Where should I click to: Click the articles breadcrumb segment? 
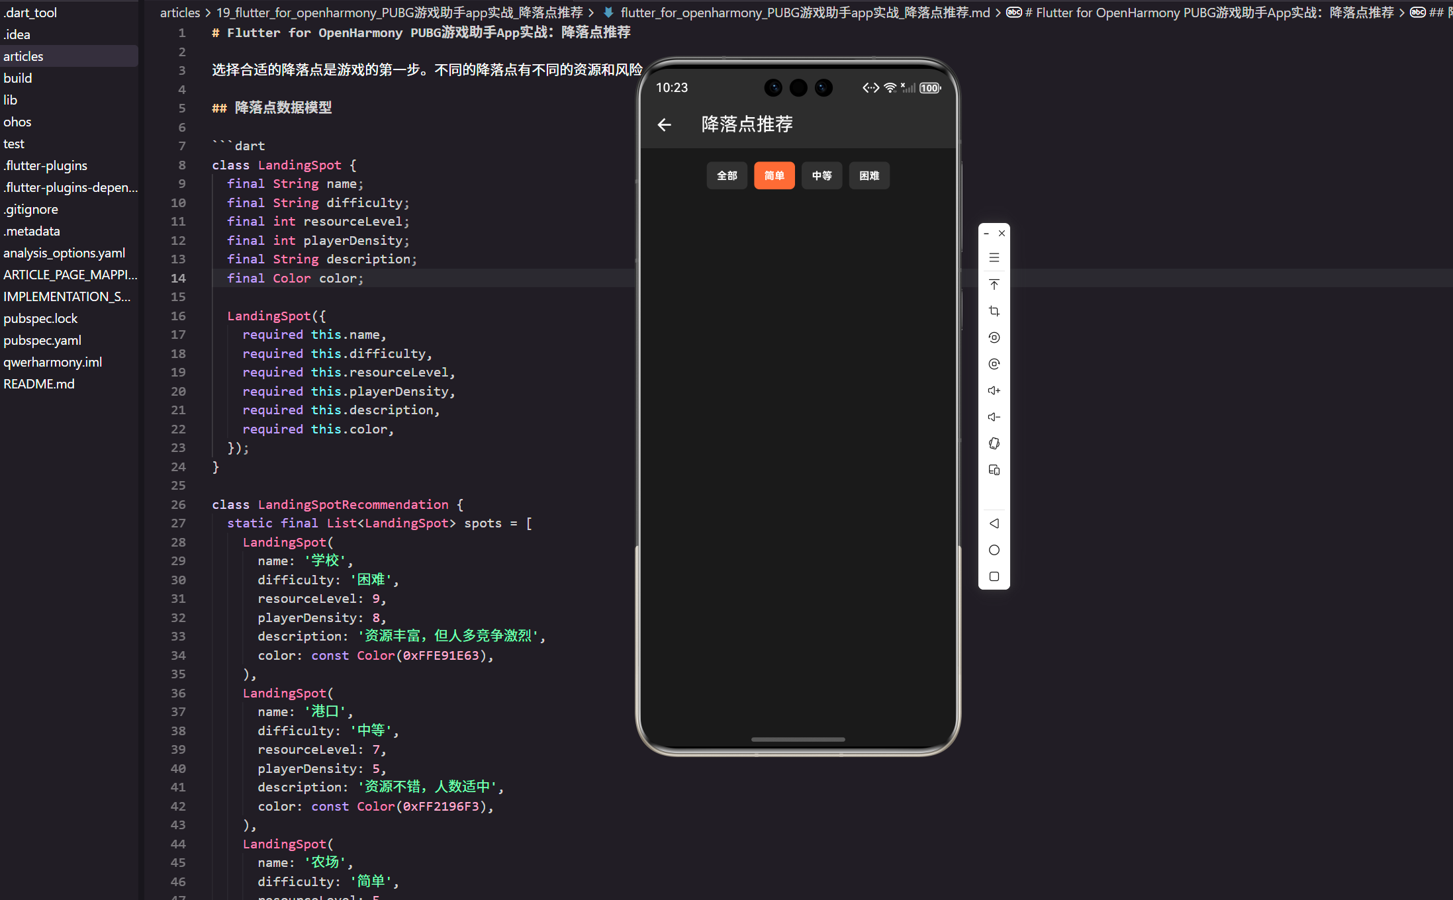pos(179,13)
